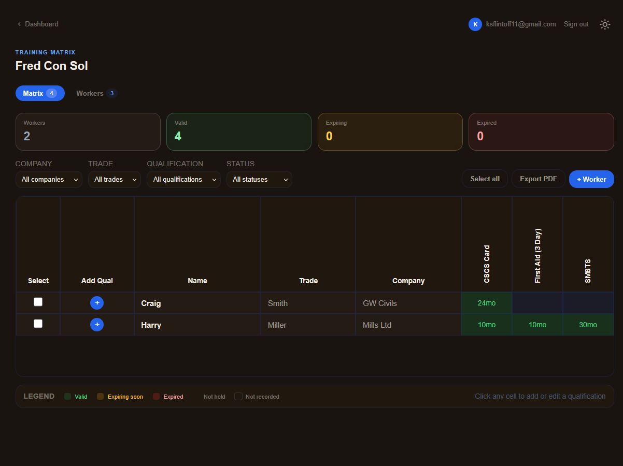Open Harry's First Aid 10mo cell
The image size is (623, 466).
537,325
